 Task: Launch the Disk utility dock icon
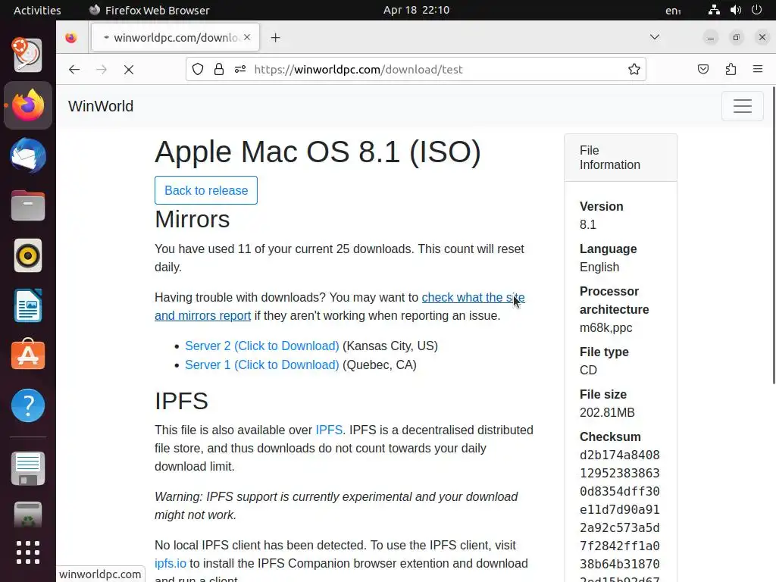click(28, 55)
